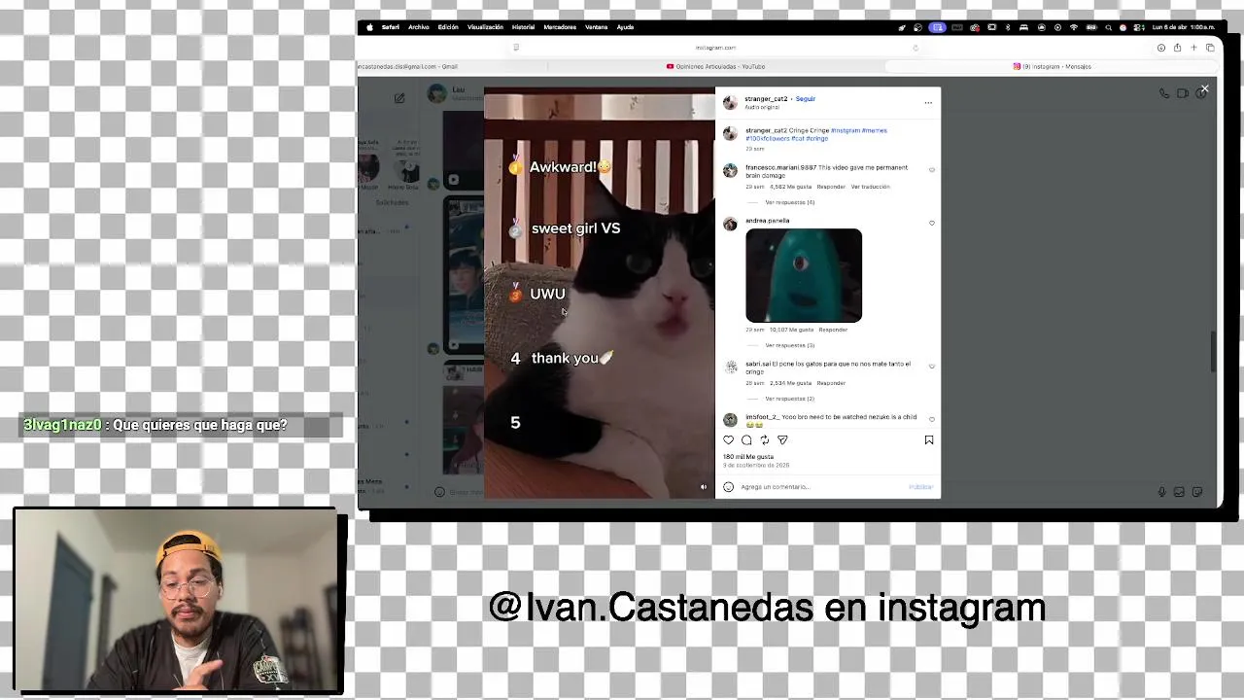1244x700 pixels.
Task: Expand Ver respuestas (4) replies
Action: coord(789,202)
